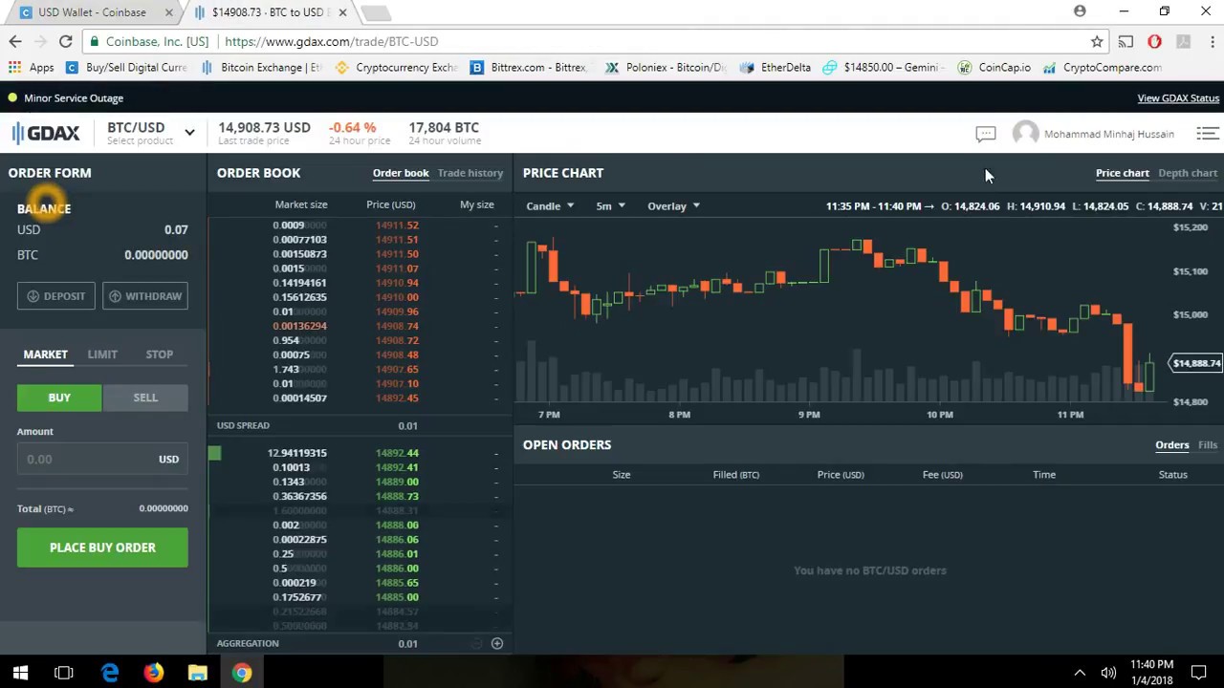Click PLACE BUY ORDER button
The width and height of the screenshot is (1224, 688).
102,548
